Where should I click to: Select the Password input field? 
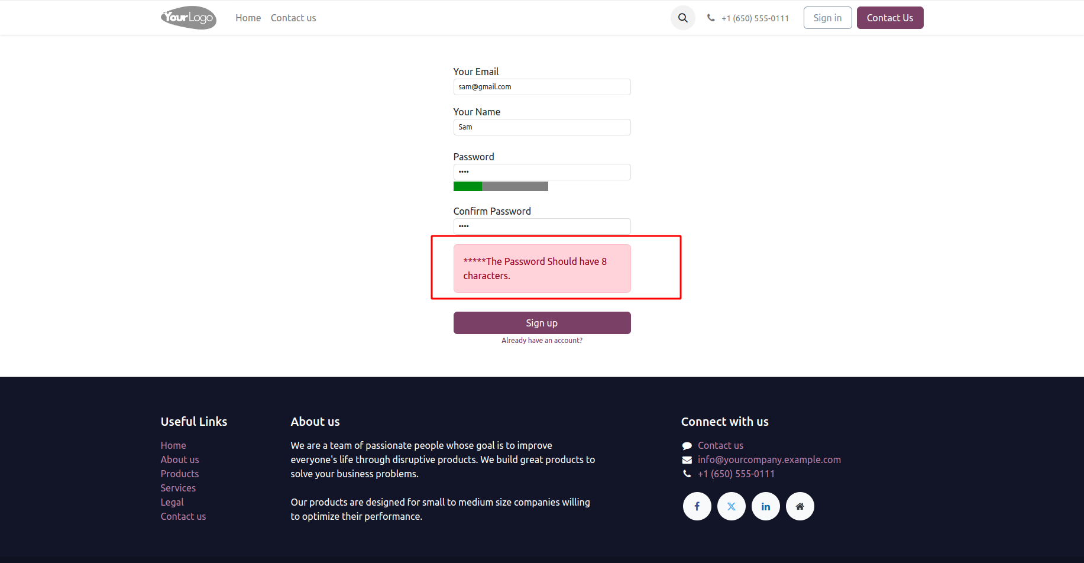(542, 172)
